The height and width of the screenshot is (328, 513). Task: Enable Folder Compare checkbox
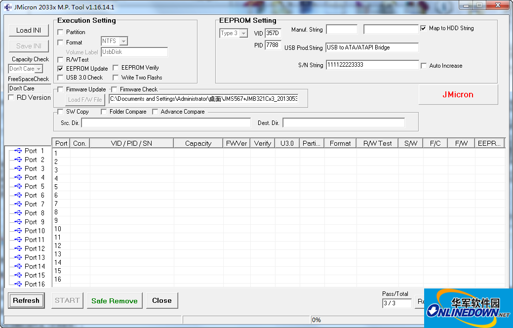point(104,112)
